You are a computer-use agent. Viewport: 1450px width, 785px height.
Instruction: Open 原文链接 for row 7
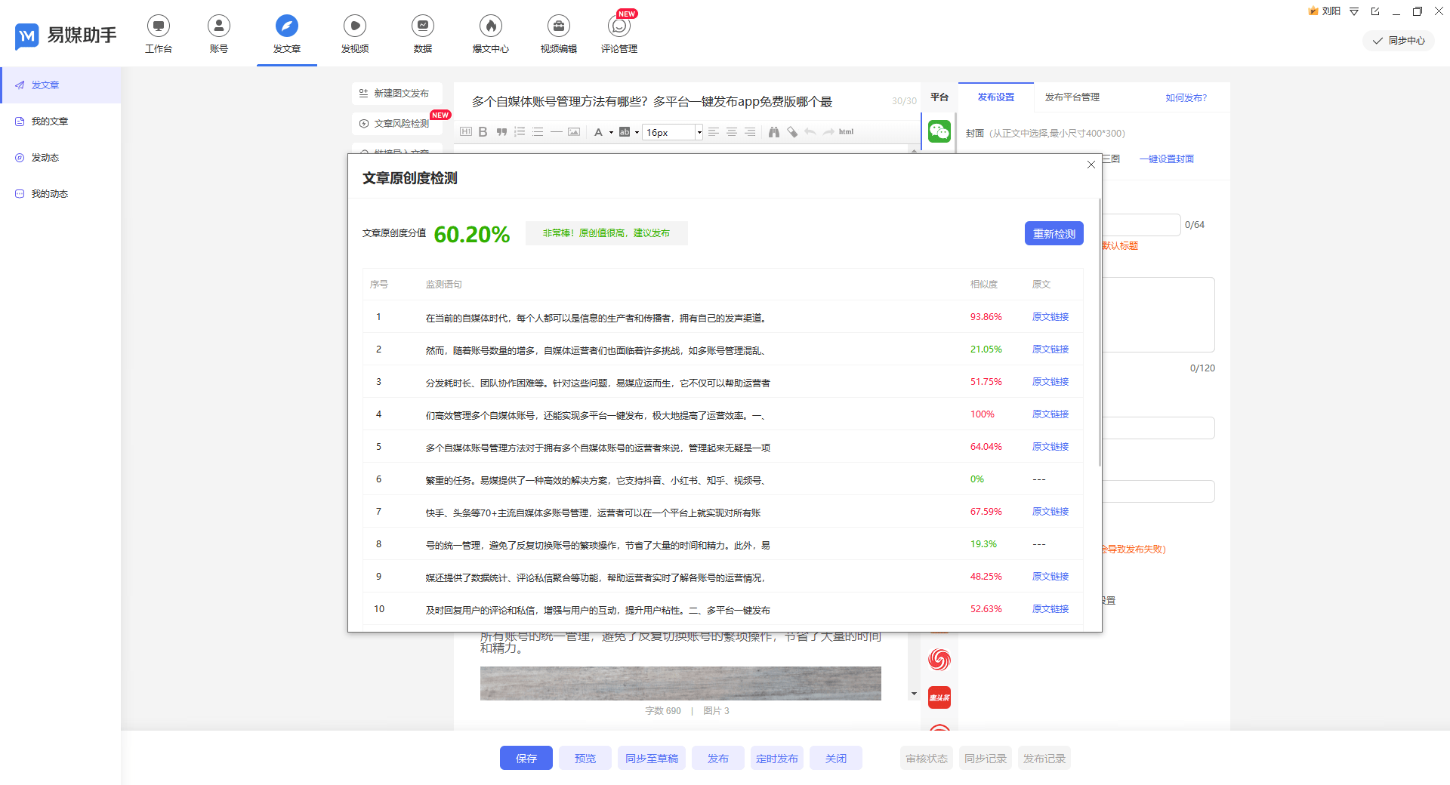click(1050, 512)
